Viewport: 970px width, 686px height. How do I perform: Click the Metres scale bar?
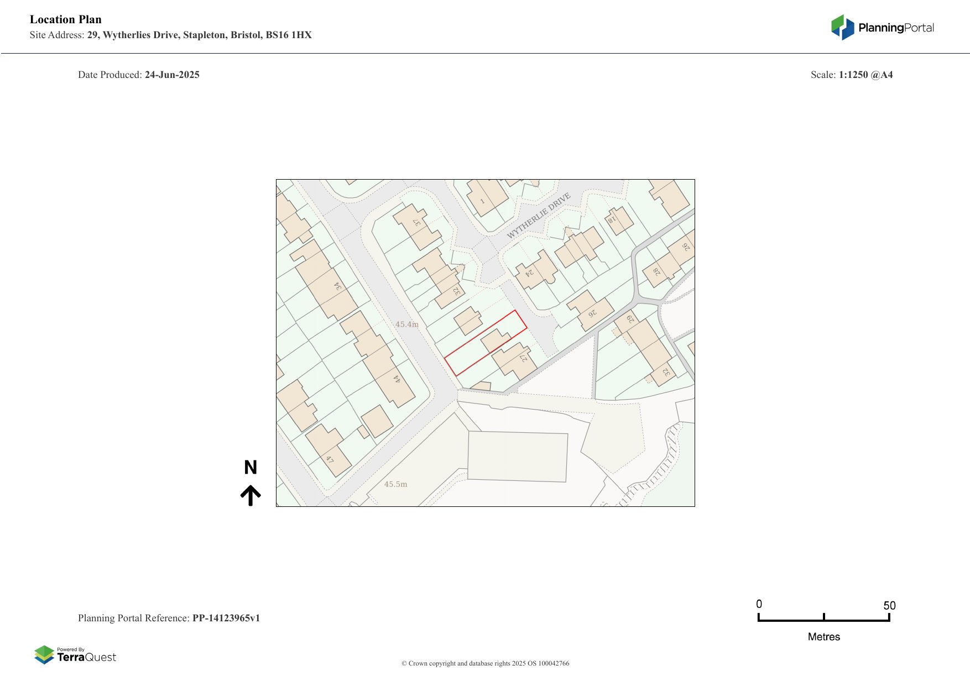point(823,620)
